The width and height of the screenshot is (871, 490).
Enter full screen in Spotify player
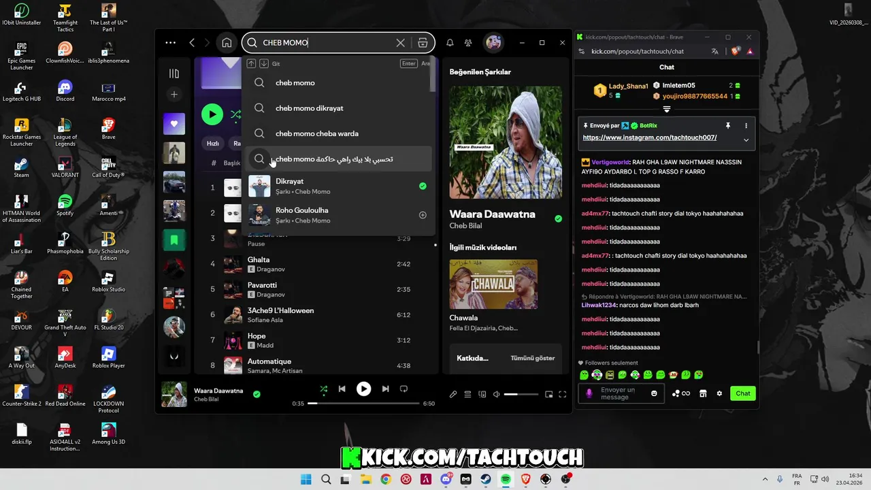pyautogui.click(x=562, y=394)
